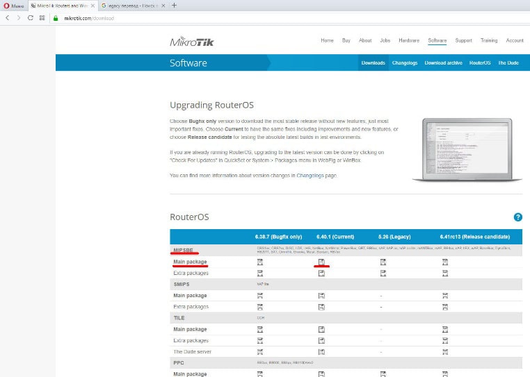Image resolution: width=530 pixels, height=377 pixels.
Task: Click the MIPSBE section label
Action: point(183,250)
